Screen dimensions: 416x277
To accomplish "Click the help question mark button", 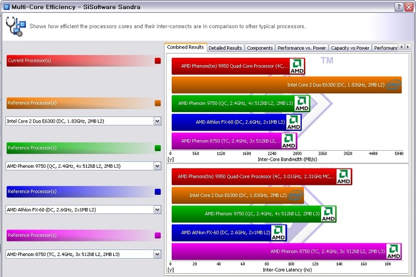I will [399, 7].
